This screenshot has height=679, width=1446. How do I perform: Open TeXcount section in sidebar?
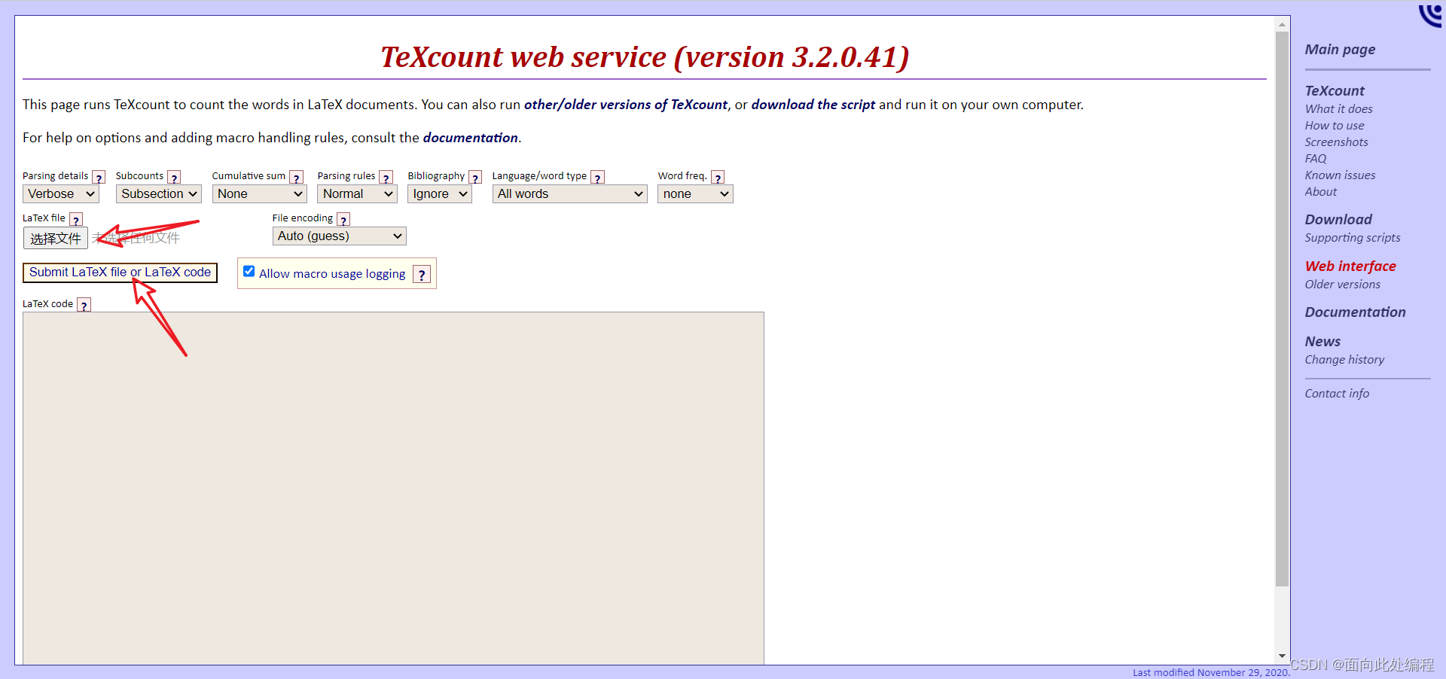(x=1334, y=91)
